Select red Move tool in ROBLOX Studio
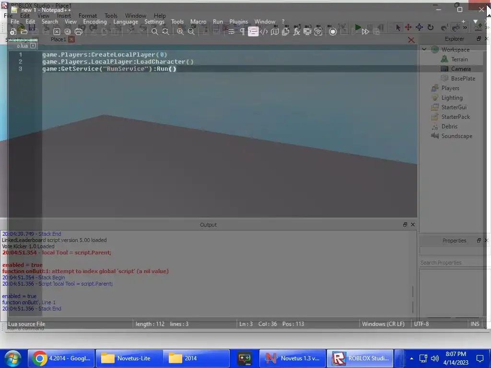The image size is (491, 368). 408,27
